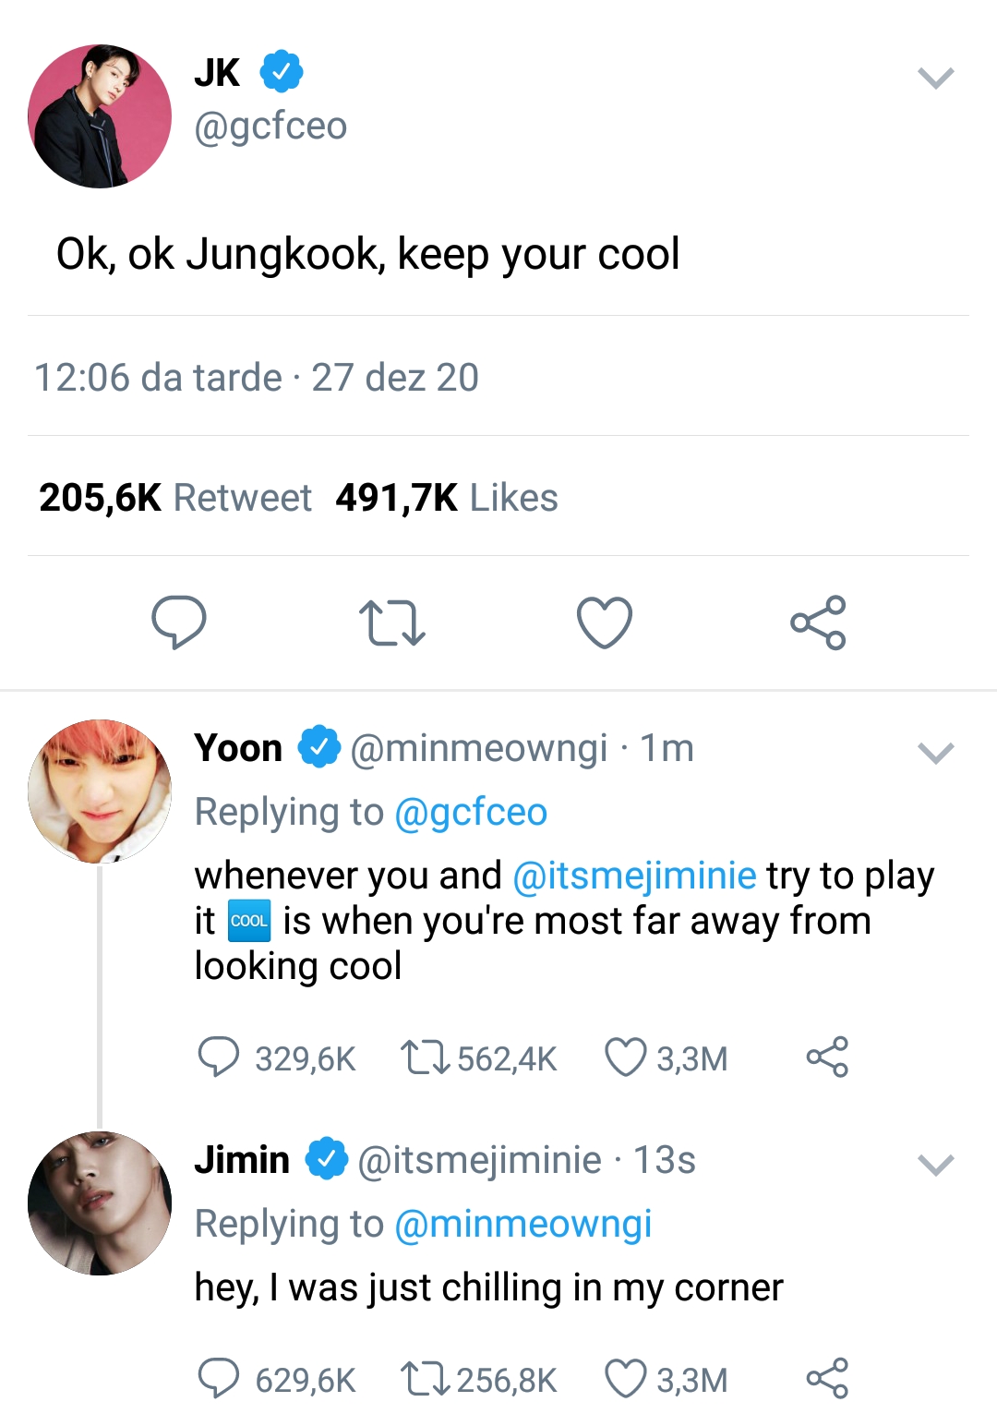The image size is (997, 1414).
Task: Open the @itsmejiminie mention in Yoon's tweet
Action: pos(634,876)
